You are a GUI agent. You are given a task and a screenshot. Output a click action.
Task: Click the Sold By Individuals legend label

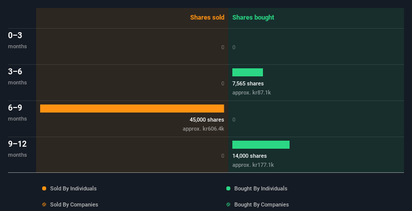click(x=73, y=188)
